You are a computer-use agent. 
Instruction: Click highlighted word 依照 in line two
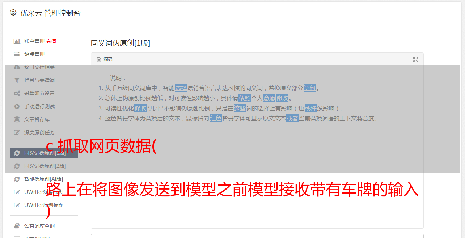click(x=244, y=98)
